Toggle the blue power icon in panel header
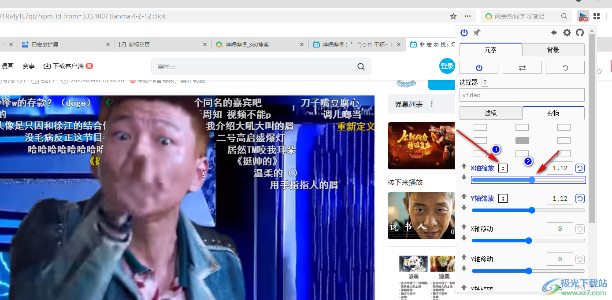 464,33
